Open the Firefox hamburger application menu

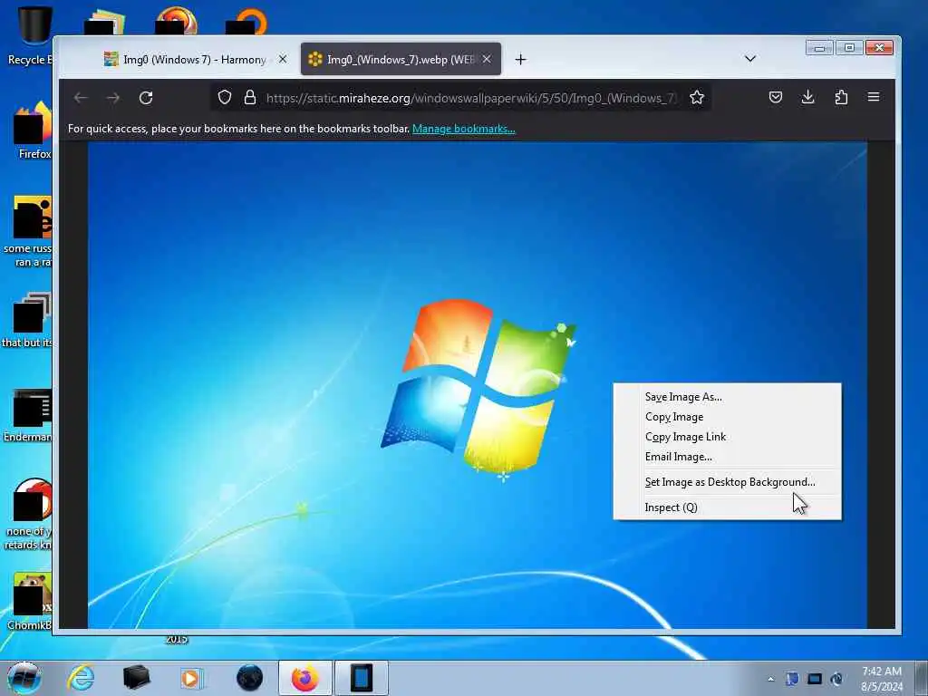(874, 97)
